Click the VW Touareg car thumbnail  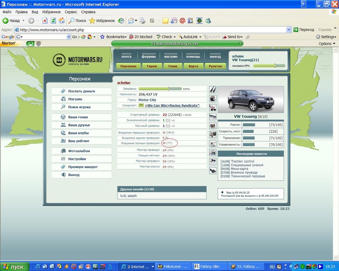click(x=251, y=99)
